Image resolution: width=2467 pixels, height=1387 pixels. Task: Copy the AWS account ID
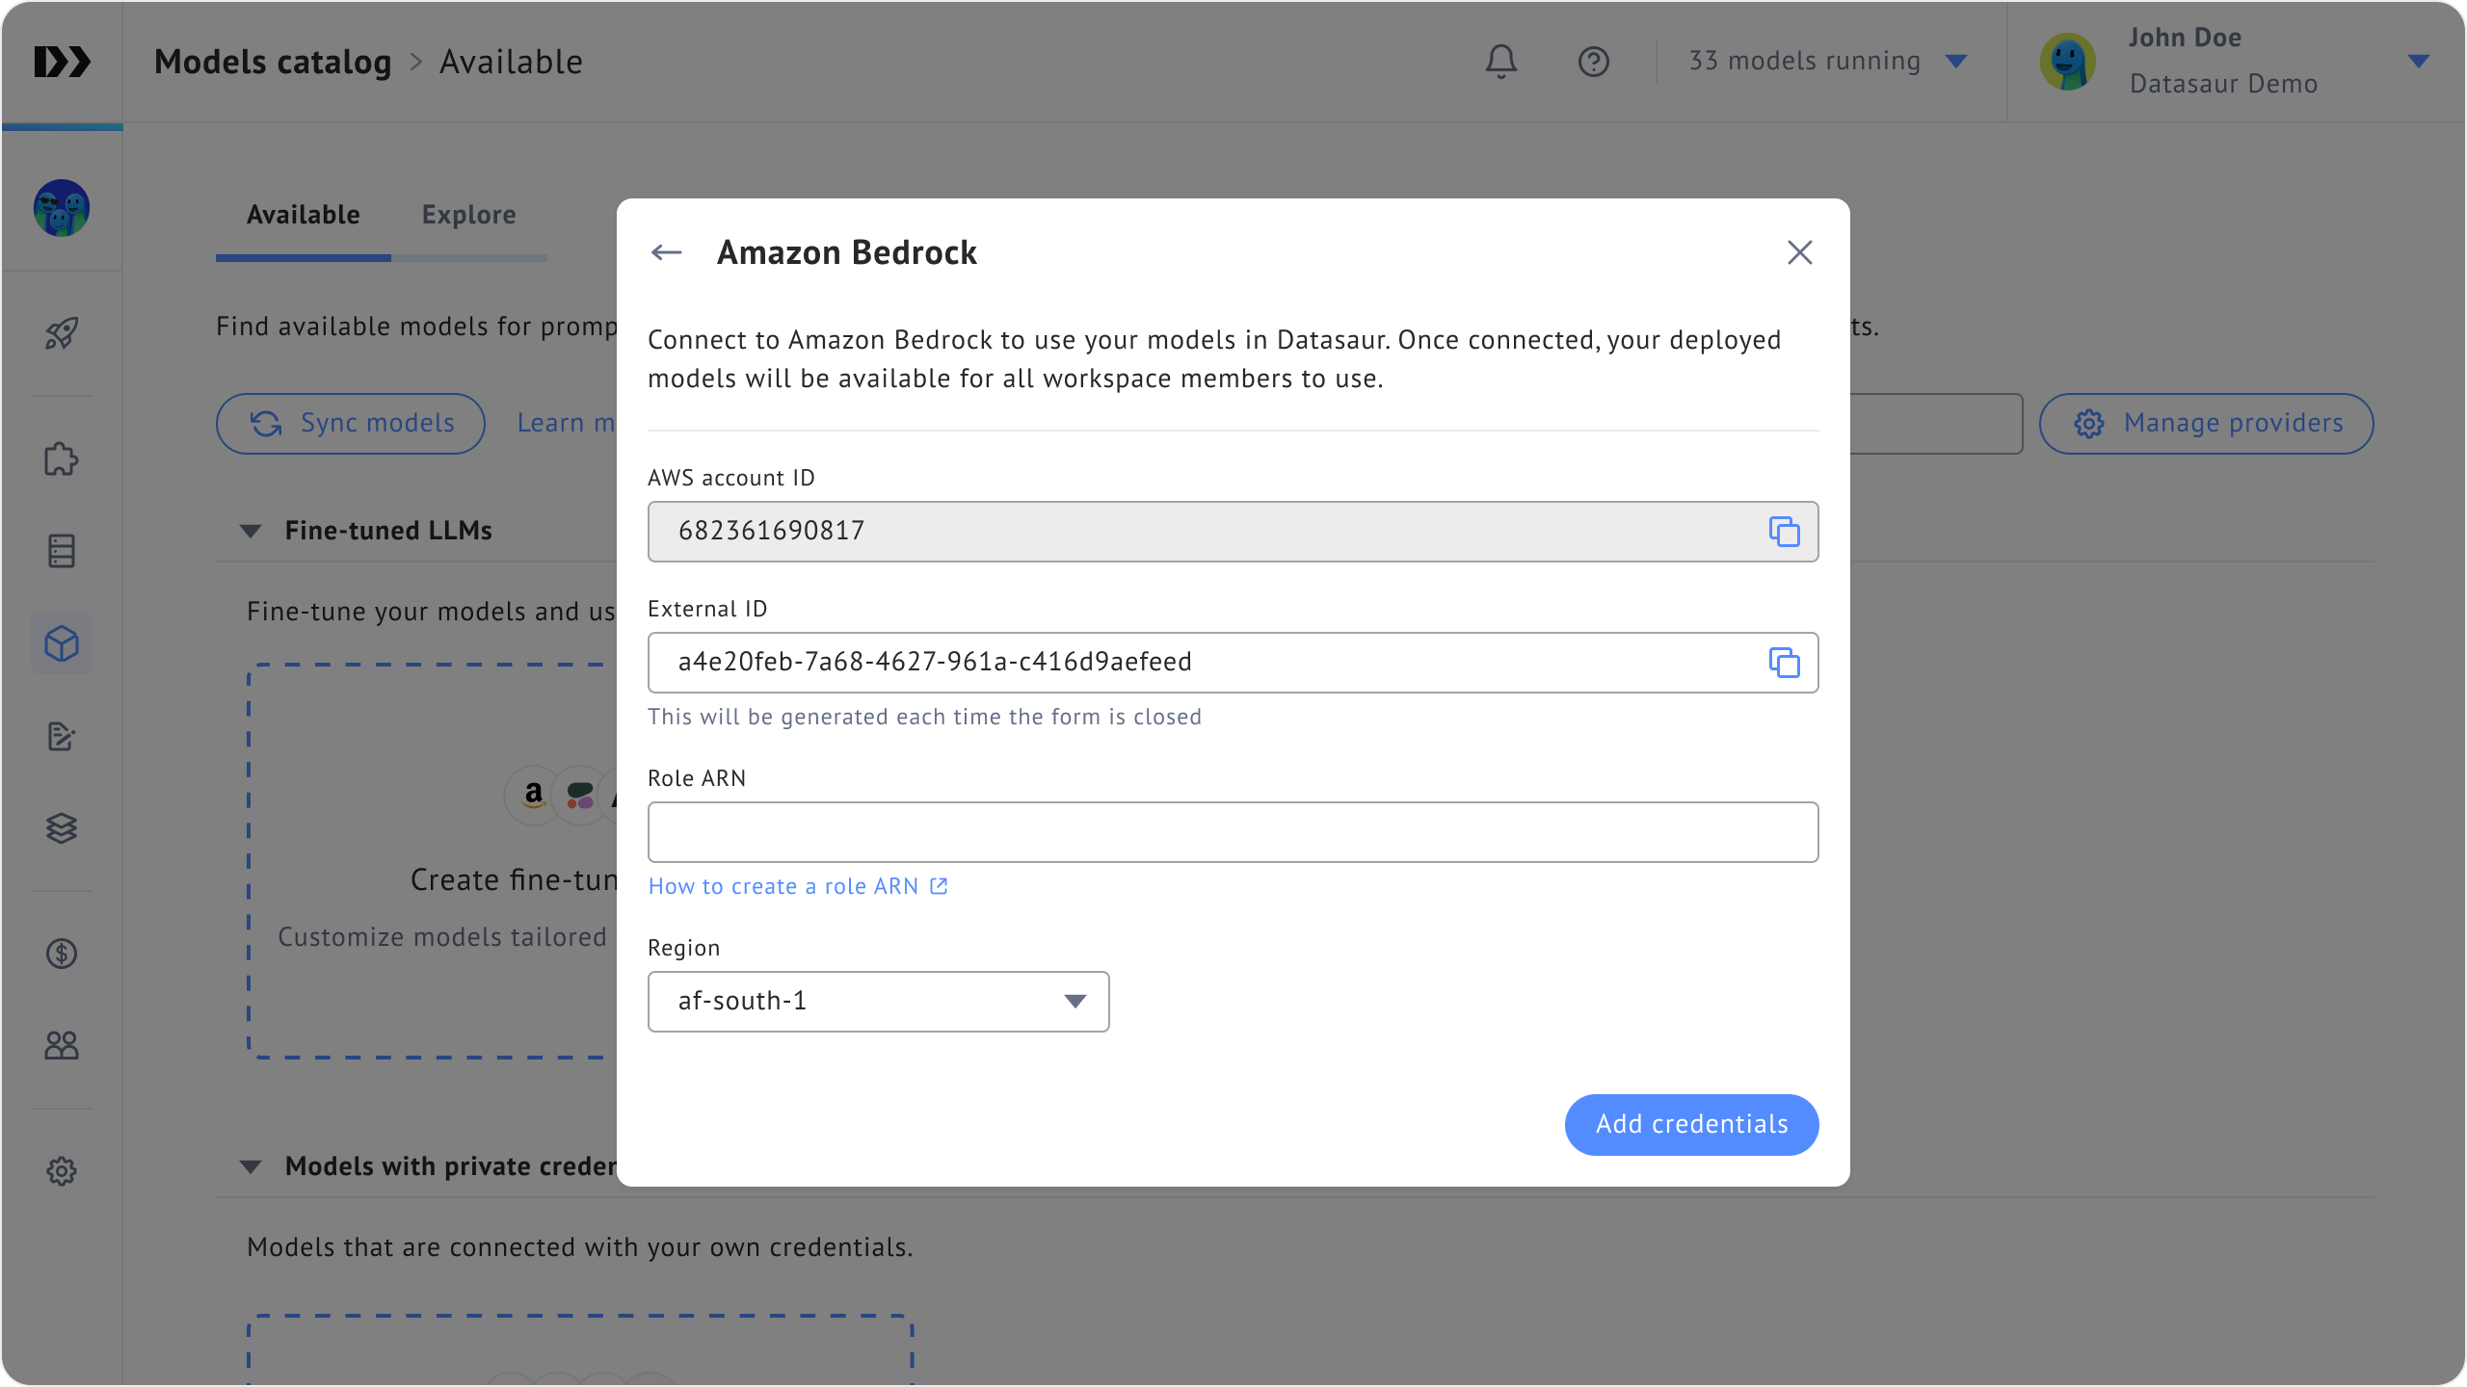1784,532
